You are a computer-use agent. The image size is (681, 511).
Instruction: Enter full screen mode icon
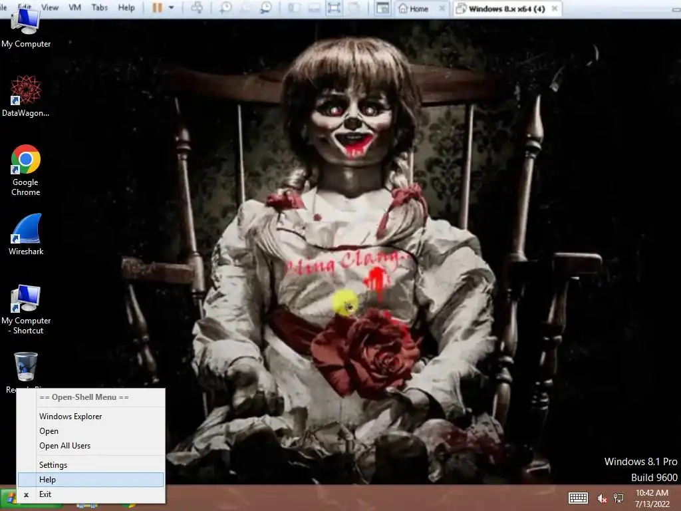coord(334,8)
